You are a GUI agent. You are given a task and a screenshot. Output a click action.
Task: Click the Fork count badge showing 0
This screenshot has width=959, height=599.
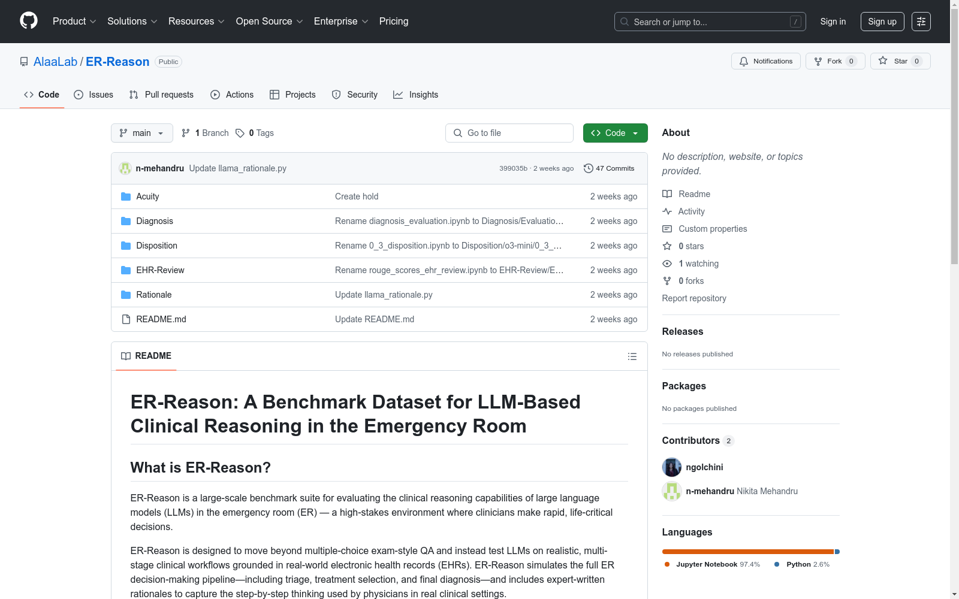[851, 61]
